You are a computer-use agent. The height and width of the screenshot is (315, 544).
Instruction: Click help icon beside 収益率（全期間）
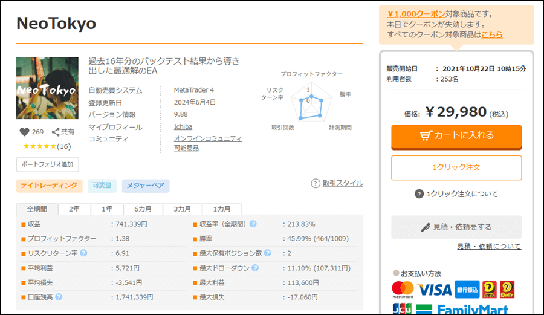coord(253,224)
